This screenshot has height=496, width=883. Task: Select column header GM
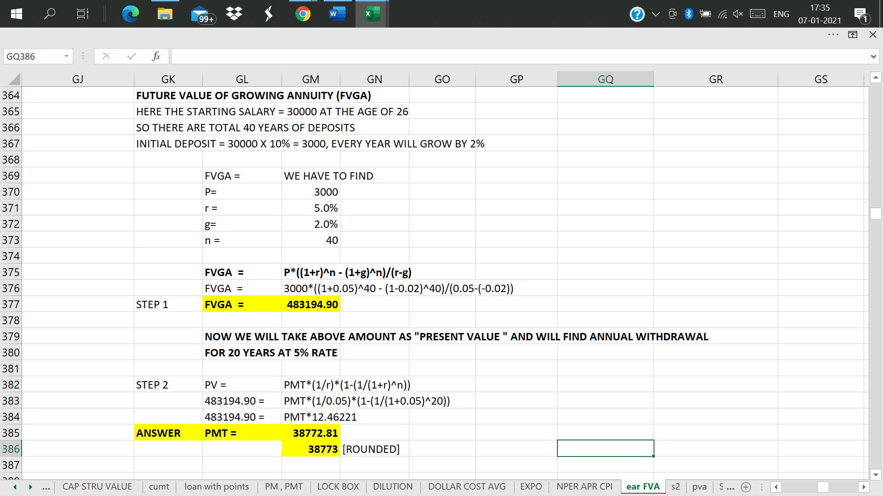310,79
